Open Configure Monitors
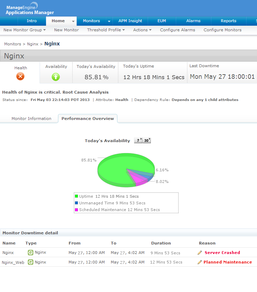 click(x=223, y=30)
